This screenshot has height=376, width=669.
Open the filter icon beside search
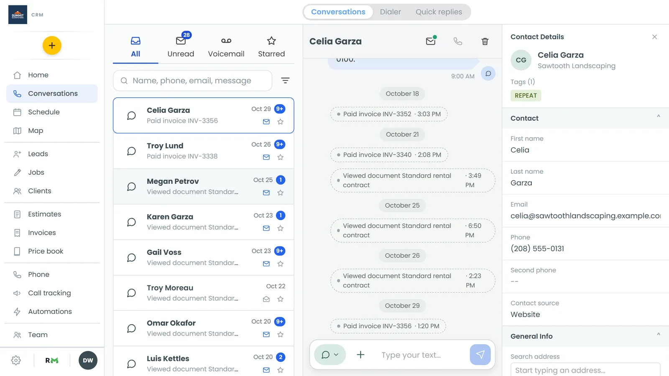[285, 80]
